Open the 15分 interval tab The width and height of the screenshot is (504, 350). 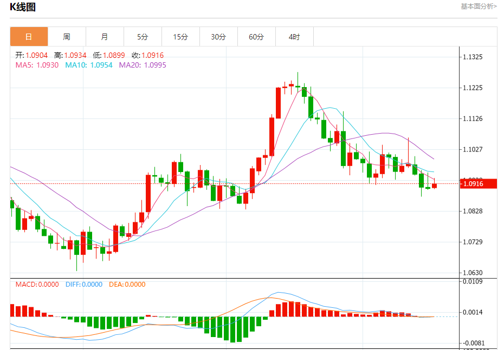coord(180,37)
